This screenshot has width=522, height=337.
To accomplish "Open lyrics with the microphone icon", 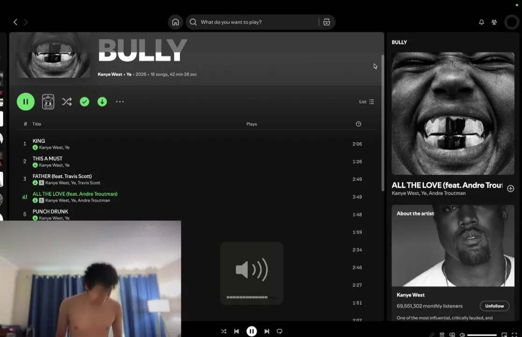I will tap(432, 335).
